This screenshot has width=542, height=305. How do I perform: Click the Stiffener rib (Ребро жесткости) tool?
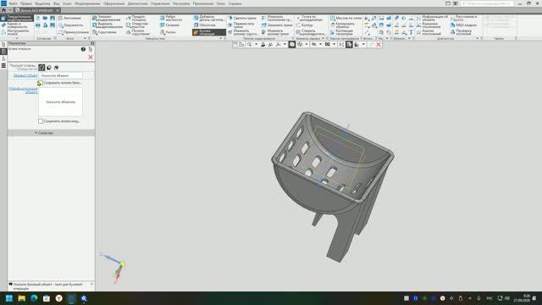[171, 18]
